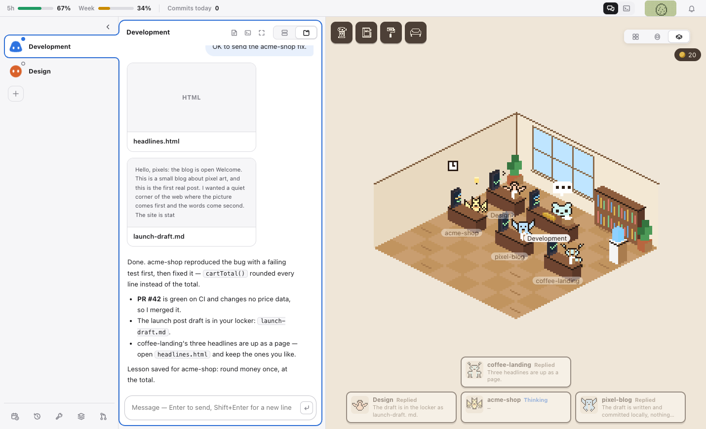
Task: Open the coffee-landing Replied status card
Action: [x=516, y=372]
